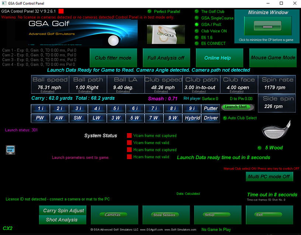Open the Cameras panel
This screenshot has width=301, height=235.
114,215
